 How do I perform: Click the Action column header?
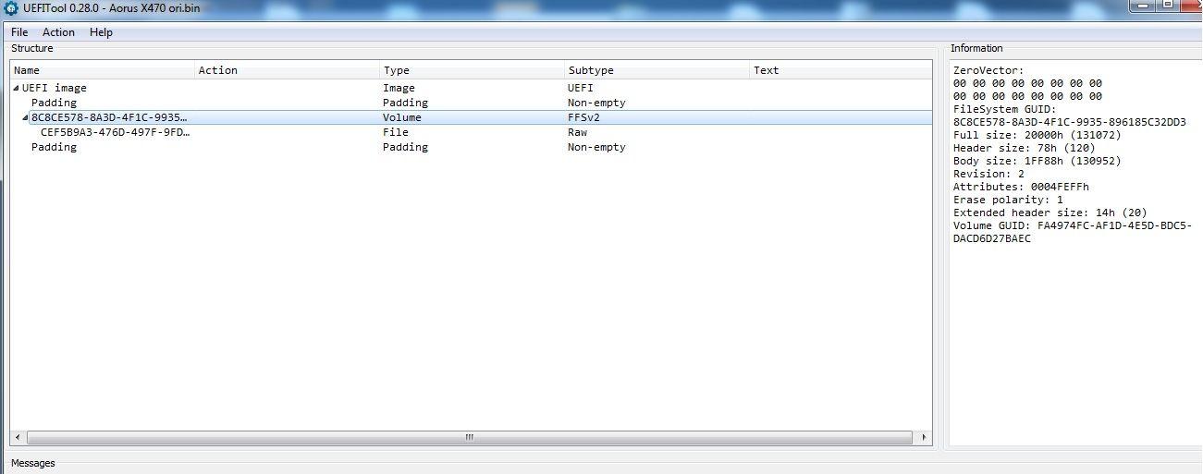288,70
